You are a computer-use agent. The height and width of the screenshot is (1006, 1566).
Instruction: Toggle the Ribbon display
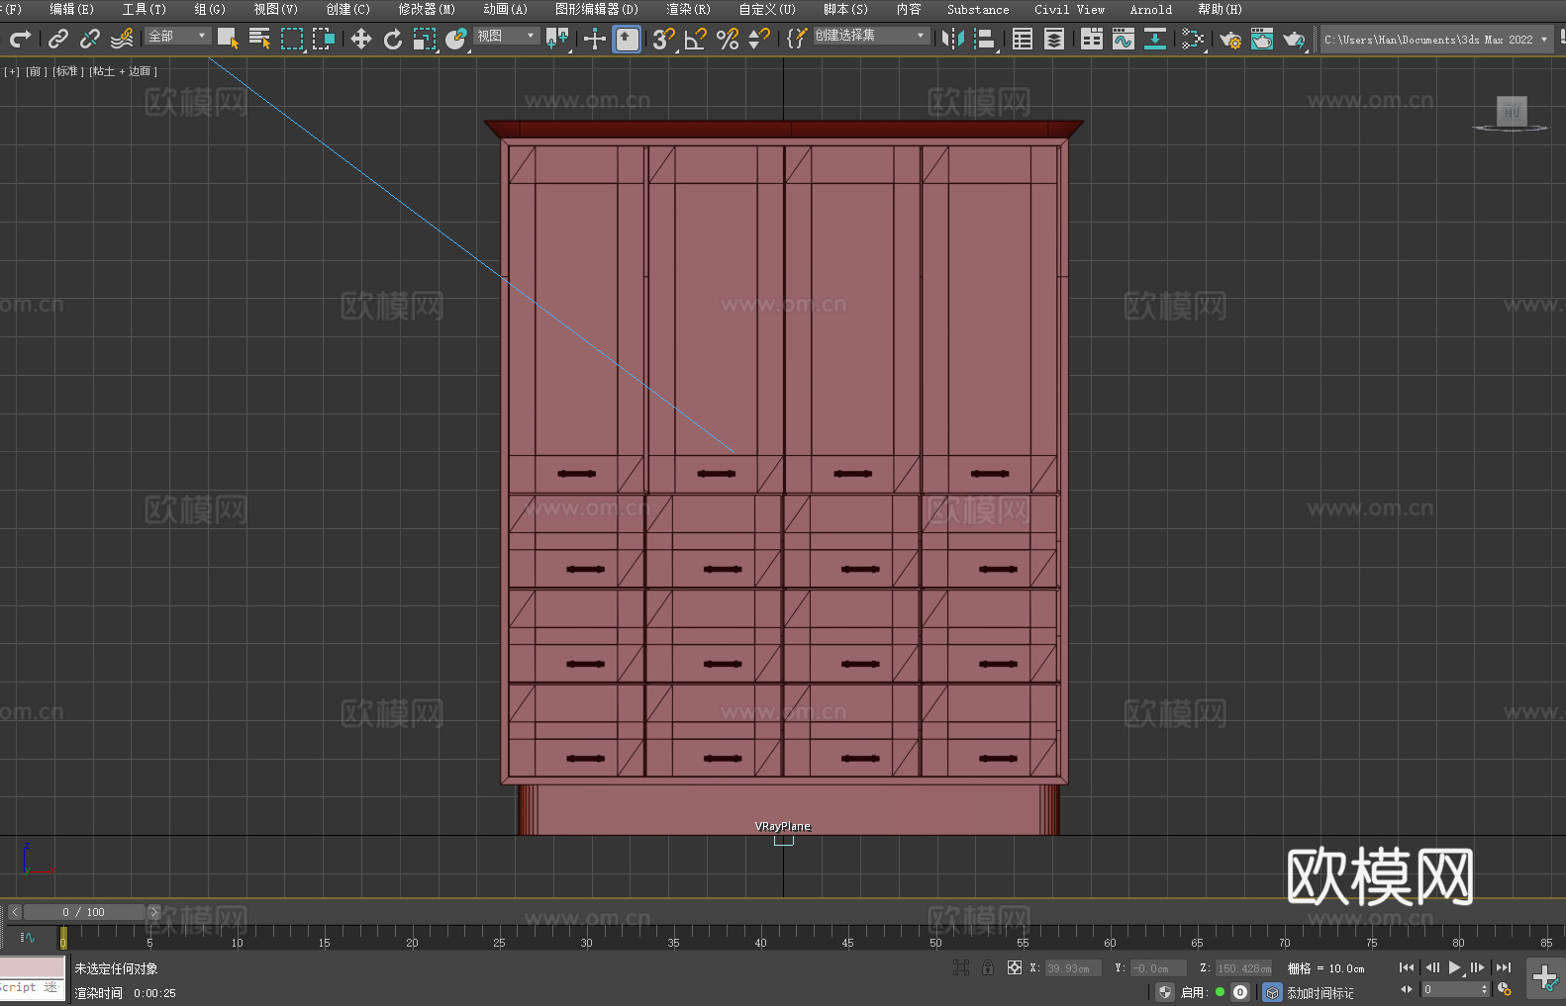(x=1092, y=39)
